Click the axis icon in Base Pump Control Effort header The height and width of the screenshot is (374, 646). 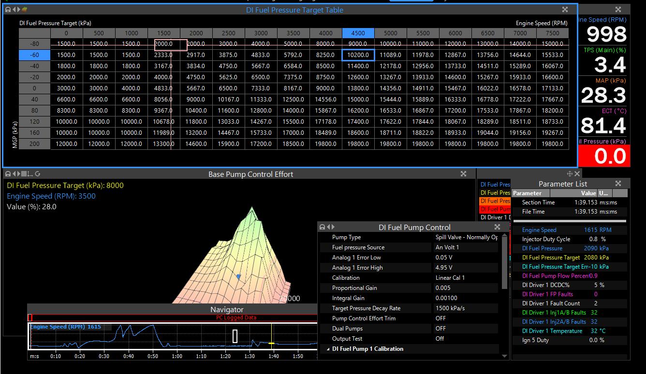30,174
